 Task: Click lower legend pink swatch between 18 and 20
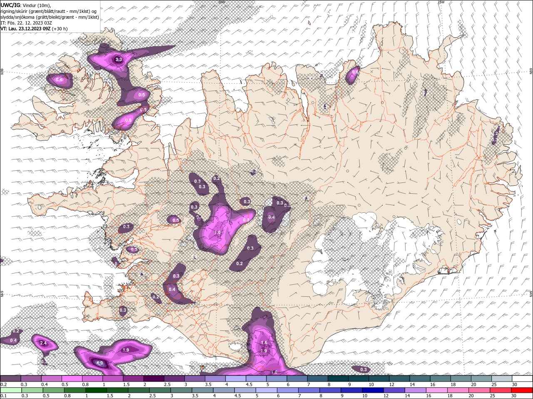[x=458, y=390]
